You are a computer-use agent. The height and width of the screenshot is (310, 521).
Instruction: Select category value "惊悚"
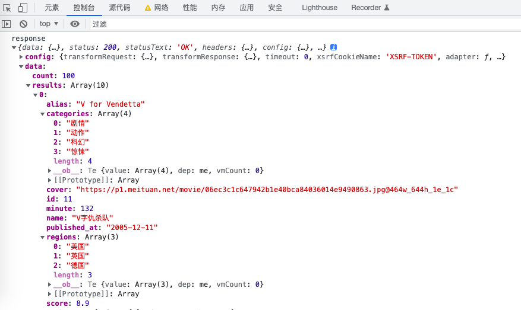point(78,152)
